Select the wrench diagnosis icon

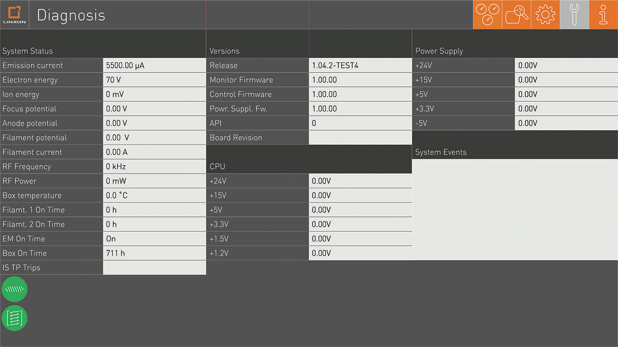pyautogui.click(x=574, y=14)
